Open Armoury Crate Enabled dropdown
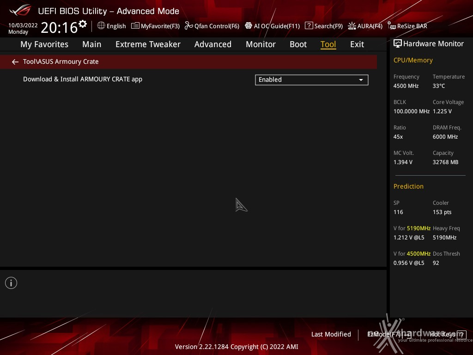Image resolution: width=473 pixels, height=355 pixels. pos(312,80)
